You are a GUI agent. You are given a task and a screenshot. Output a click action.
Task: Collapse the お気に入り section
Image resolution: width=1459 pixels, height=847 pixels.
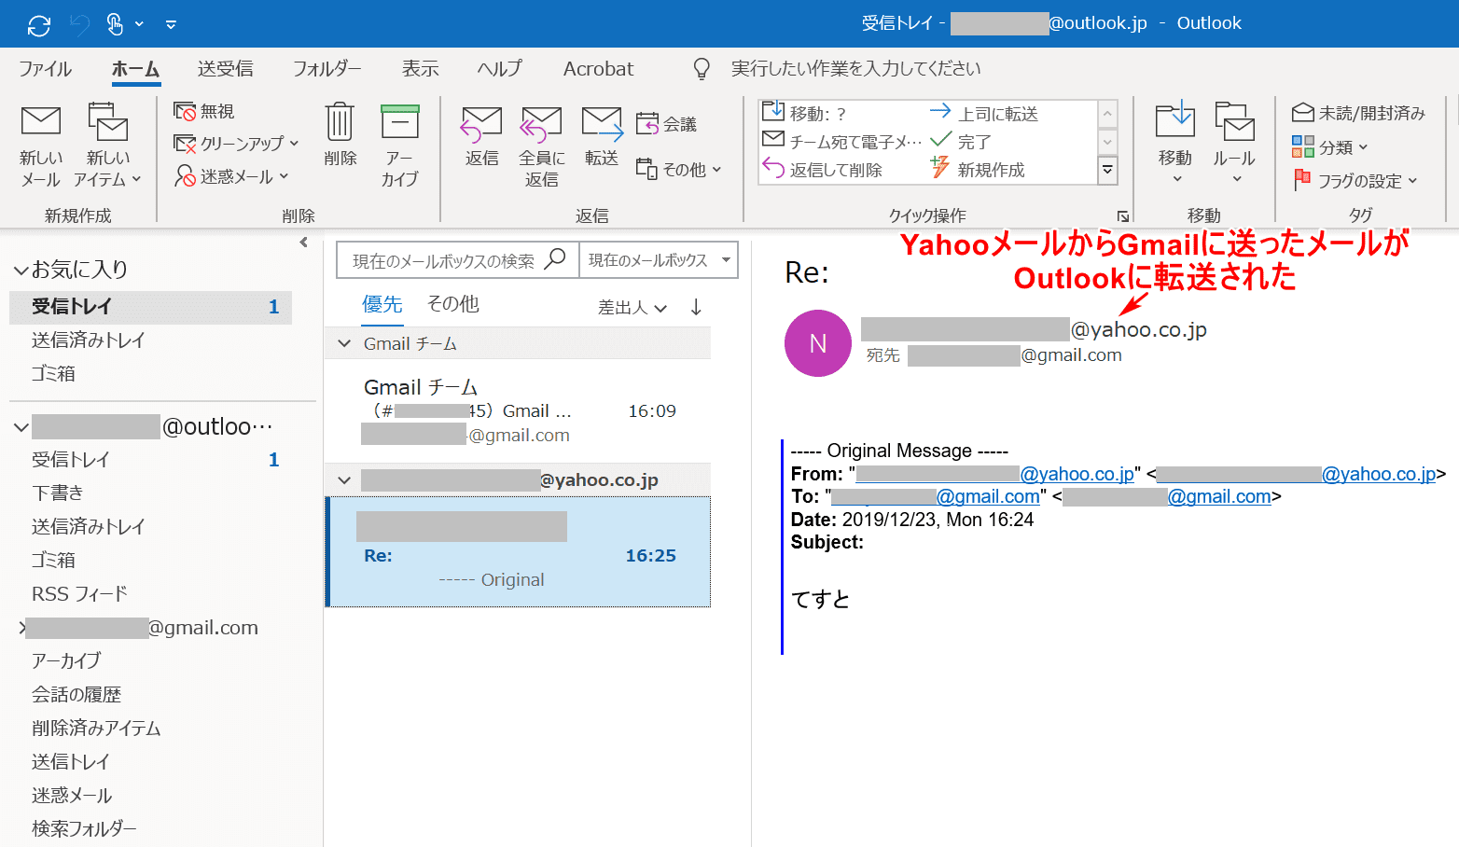tap(21, 271)
